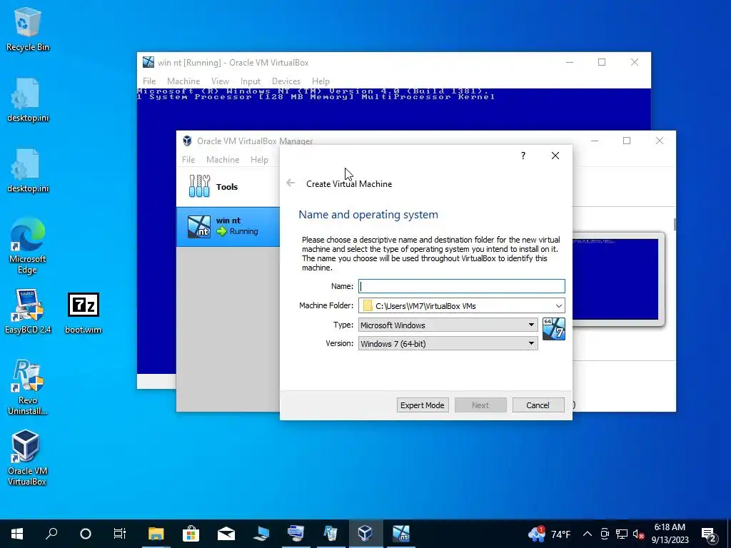Select the boot.wim 7z file icon
This screenshot has width=731, height=548.
[x=83, y=313]
